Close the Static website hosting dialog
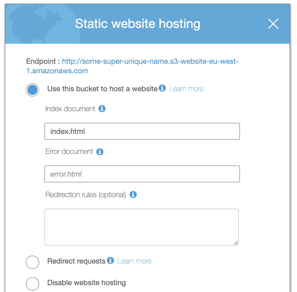297x292 pixels. click(x=273, y=24)
